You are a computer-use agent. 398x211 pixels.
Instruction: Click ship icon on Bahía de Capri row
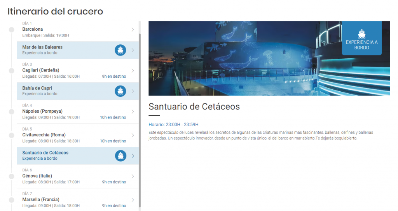pos(120,91)
